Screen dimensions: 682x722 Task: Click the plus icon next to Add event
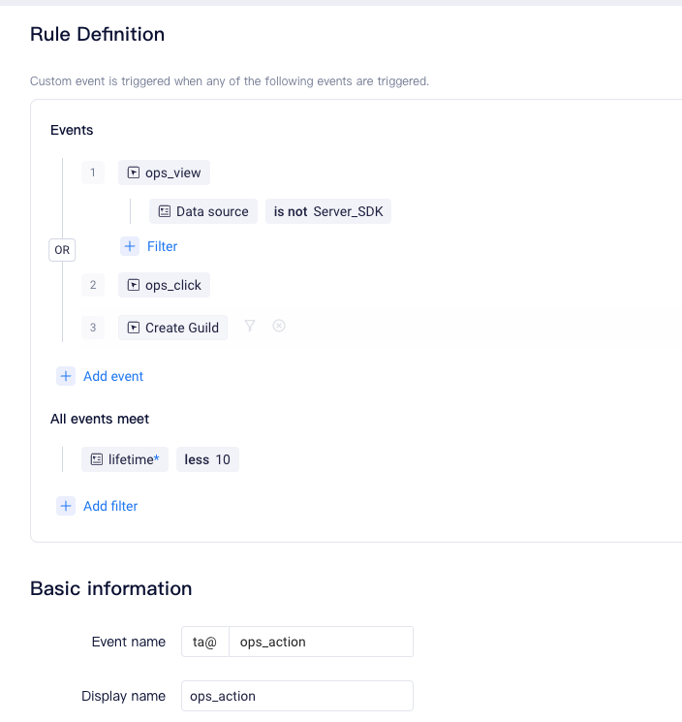pyautogui.click(x=66, y=376)
